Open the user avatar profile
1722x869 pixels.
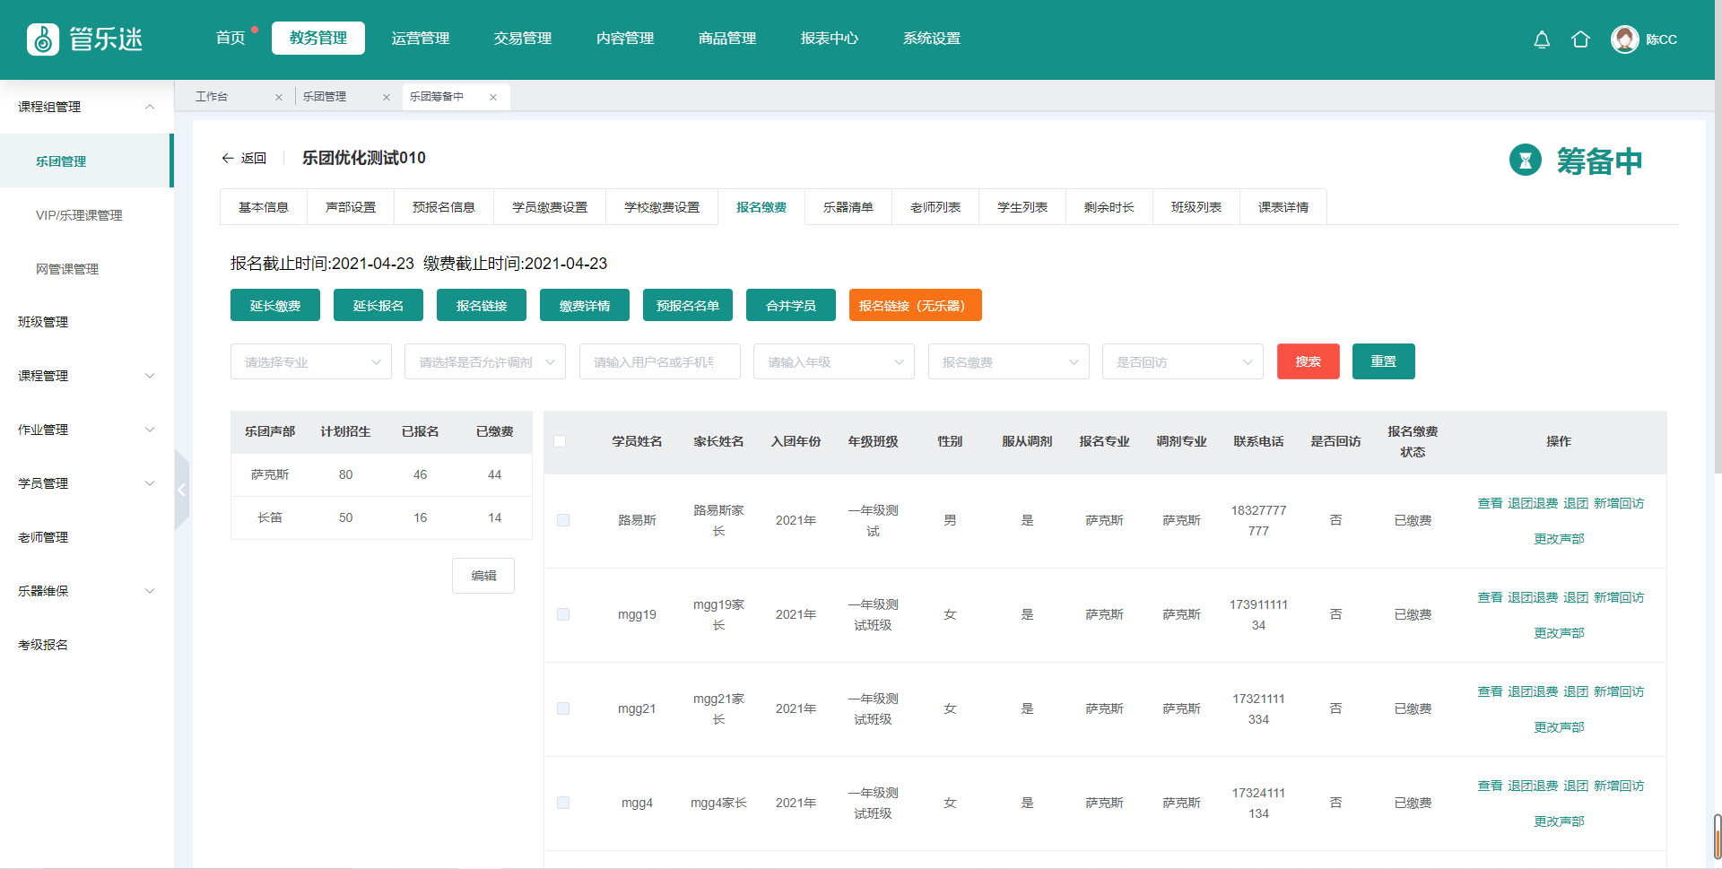coord(1624,39)
